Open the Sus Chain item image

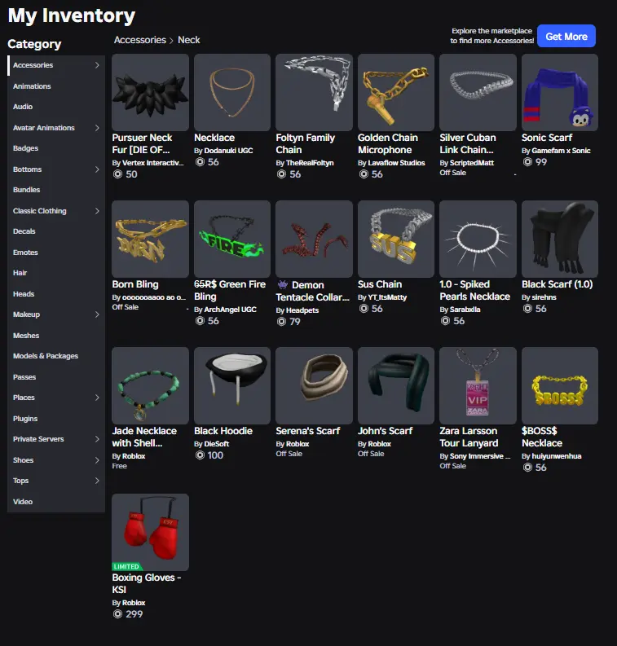click(x=395, y=239)
